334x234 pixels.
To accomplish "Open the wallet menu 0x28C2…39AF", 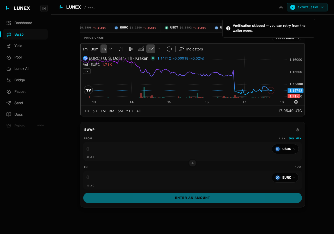I will [x=307, y=7].
